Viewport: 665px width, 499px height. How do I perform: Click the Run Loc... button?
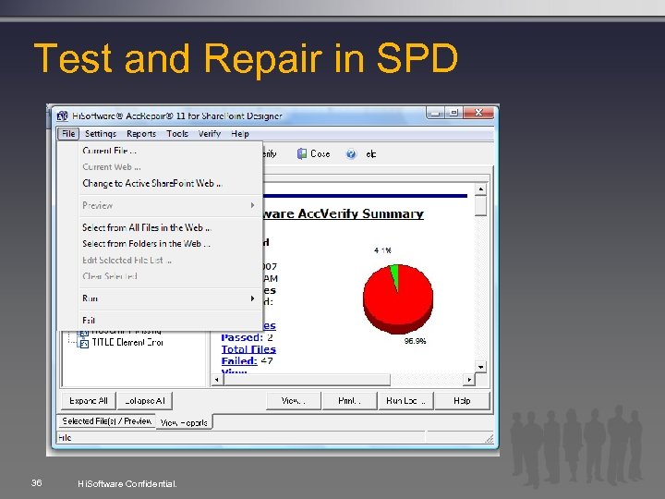click(405, 400)
